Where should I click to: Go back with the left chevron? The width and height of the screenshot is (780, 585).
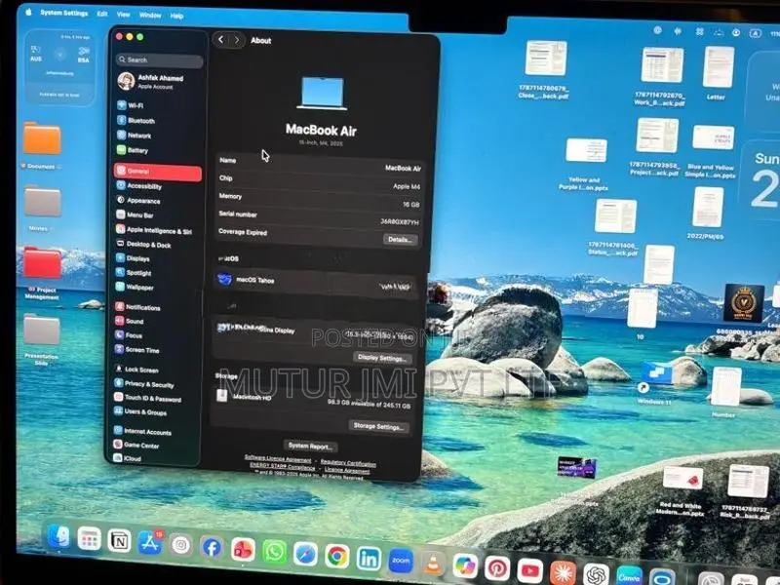click(221, 40)
